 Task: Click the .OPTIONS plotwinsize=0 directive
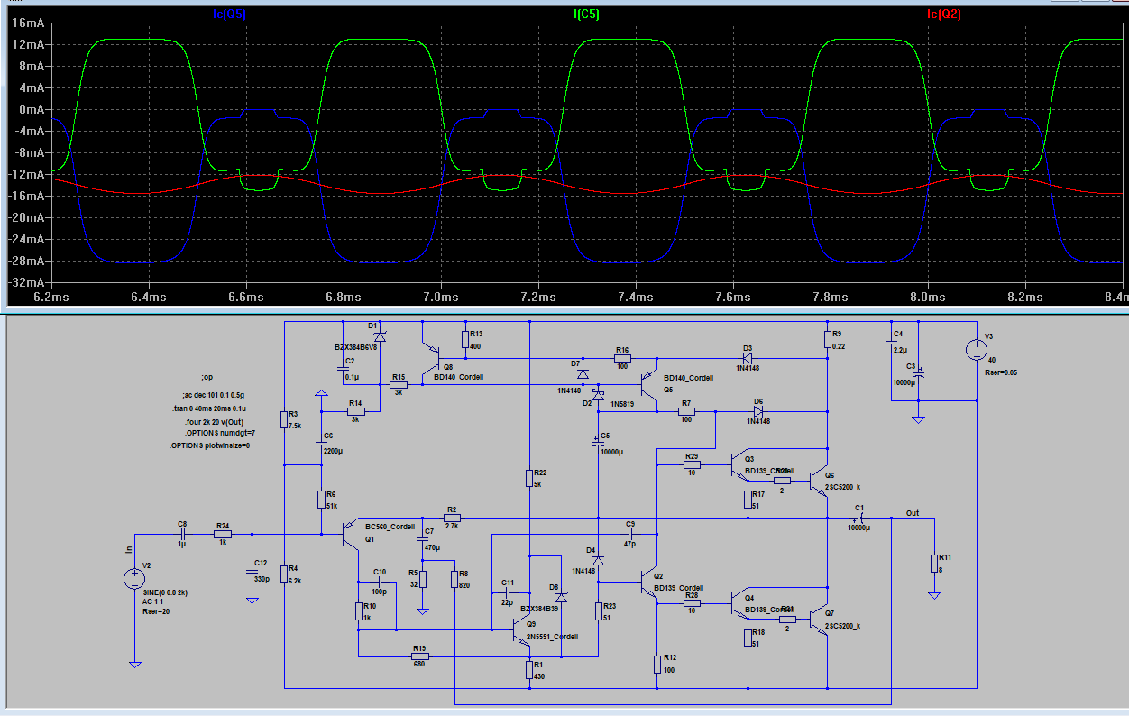[x=209, y=445]
